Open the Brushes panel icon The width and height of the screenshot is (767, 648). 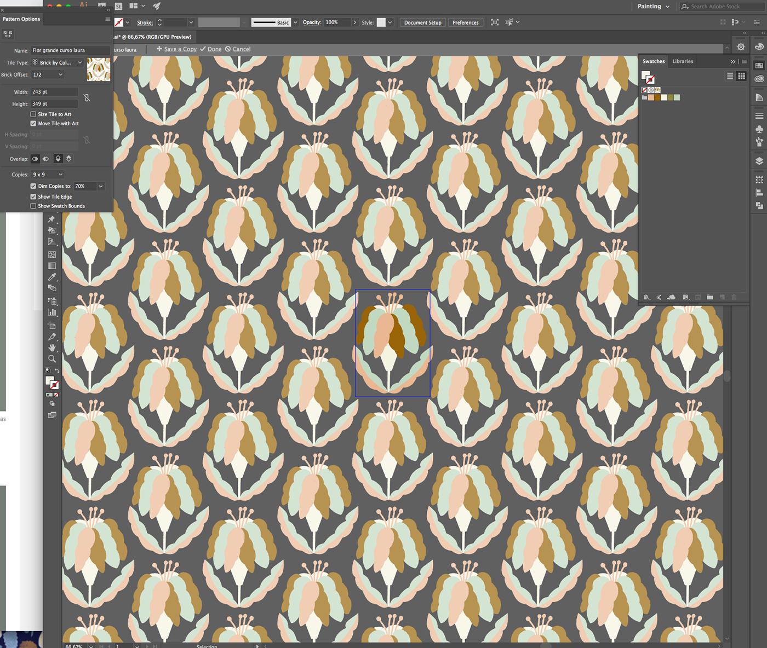click(759, 142)
